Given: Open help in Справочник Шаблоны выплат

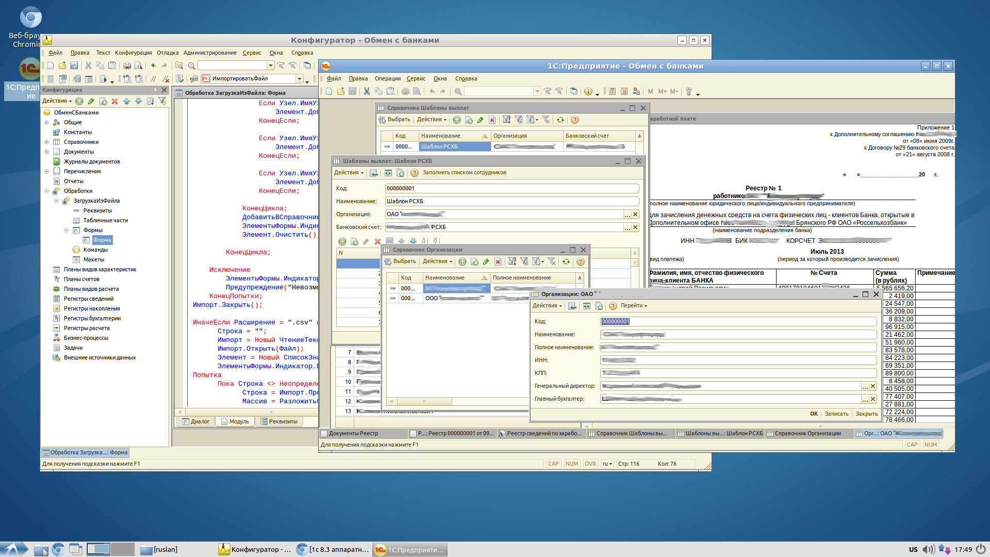Looking at the screenshot, I should click(x=575, y=120).
